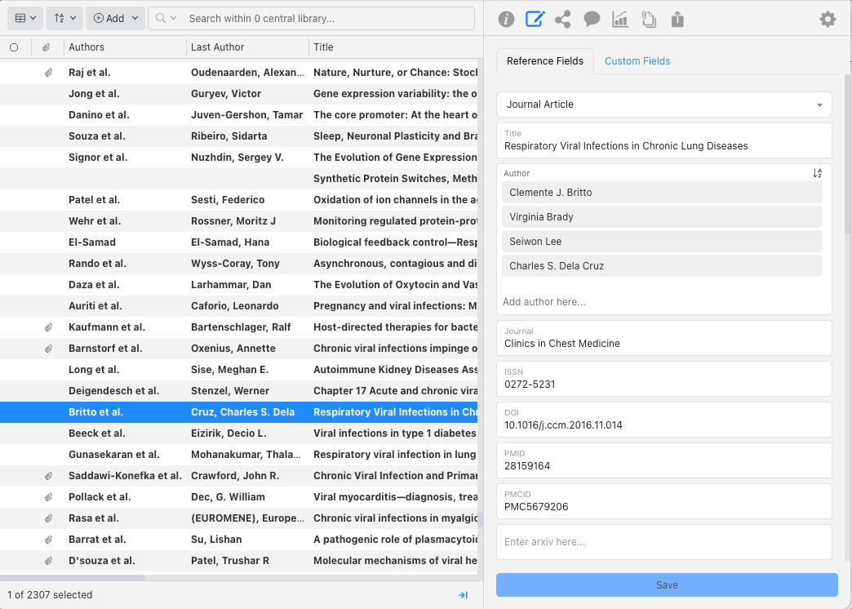Click the attachment column header paperclip
Viewport: 852px width, 609px height.
tap(47, 47)
